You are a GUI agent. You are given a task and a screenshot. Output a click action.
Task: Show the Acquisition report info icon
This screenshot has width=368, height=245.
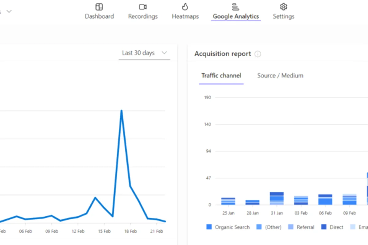pos(258,54)
